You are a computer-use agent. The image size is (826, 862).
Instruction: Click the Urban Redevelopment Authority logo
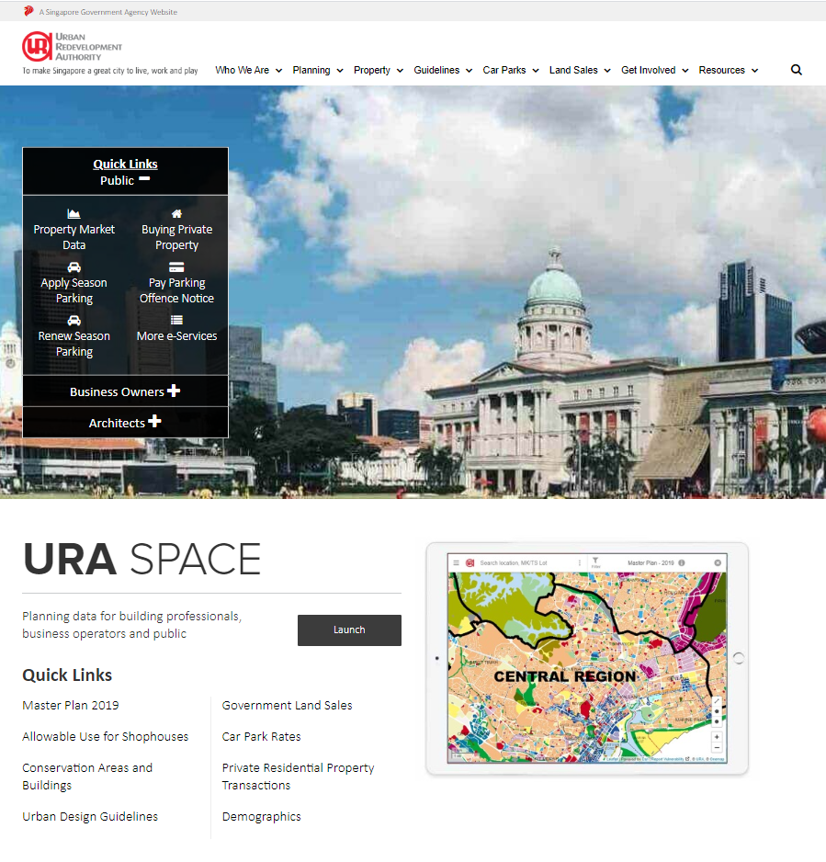point(72,46)
